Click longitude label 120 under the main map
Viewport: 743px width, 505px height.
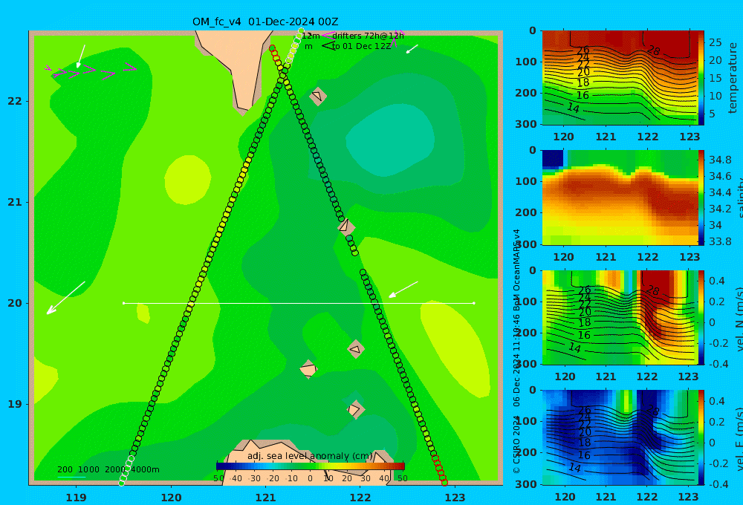(x=171, y=498)
